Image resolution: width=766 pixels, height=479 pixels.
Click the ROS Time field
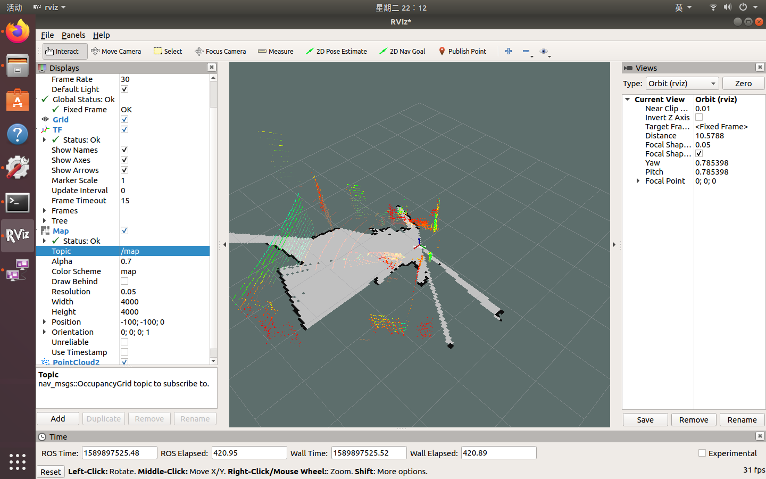[120, 453]
